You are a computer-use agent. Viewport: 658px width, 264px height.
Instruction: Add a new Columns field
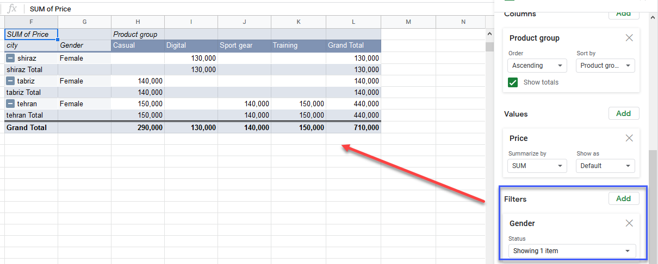click(x=624, y=14)
